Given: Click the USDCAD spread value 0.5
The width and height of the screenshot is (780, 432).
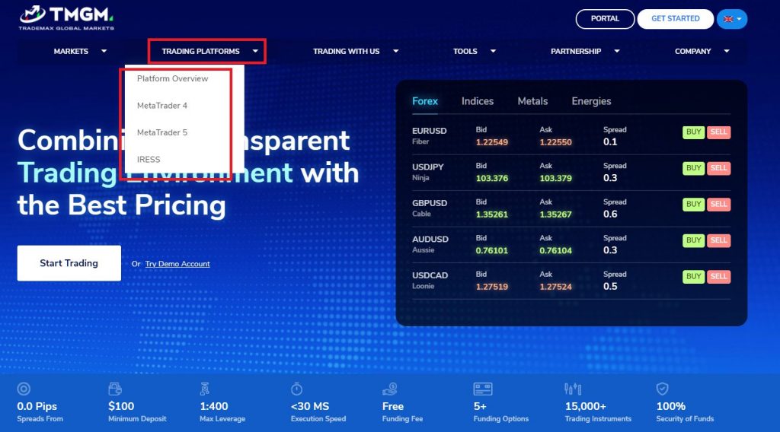Looking at the screenshot, I should click(610, 287).
